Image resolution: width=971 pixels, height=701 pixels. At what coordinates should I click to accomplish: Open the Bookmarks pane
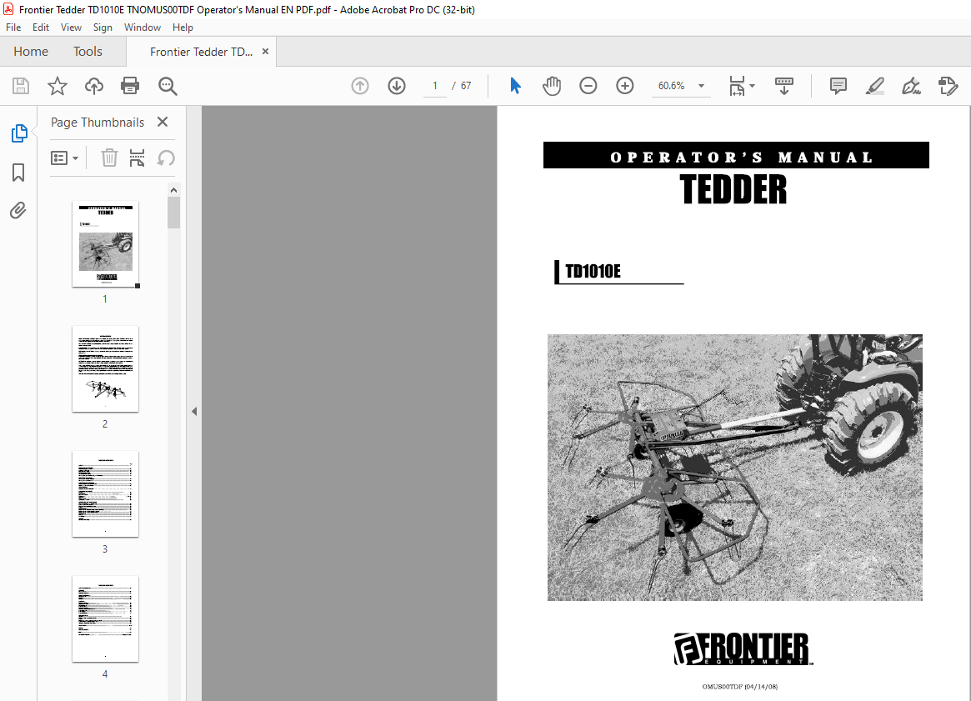(18, 173)
